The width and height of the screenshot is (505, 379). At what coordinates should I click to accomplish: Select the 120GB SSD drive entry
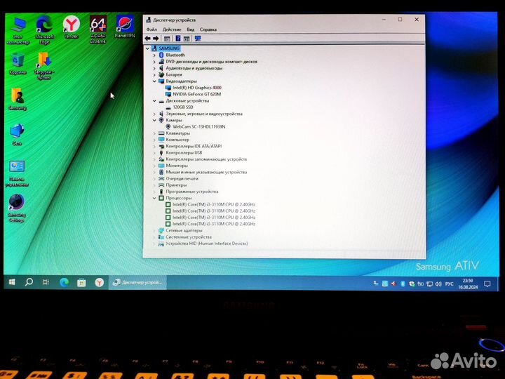[x=182, y=107]
